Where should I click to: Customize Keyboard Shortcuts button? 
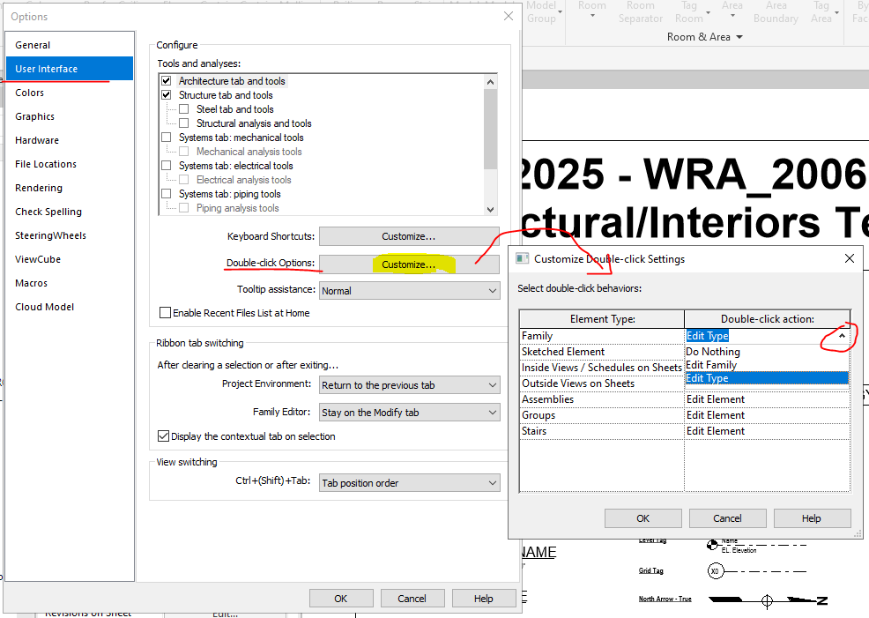coord(409,236)
